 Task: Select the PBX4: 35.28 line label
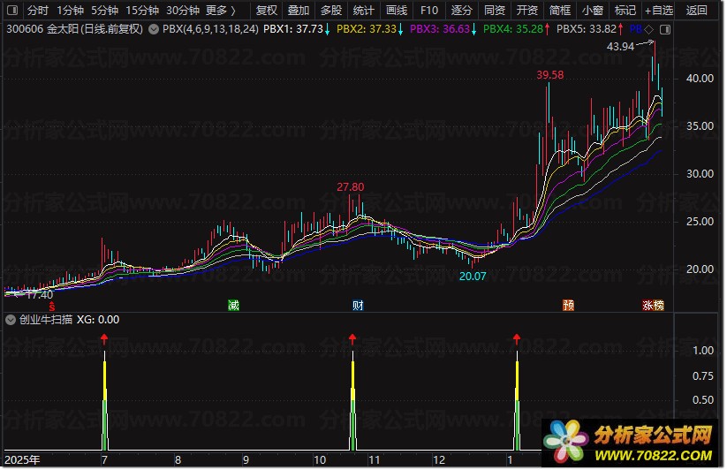click(x=516, y=29)
